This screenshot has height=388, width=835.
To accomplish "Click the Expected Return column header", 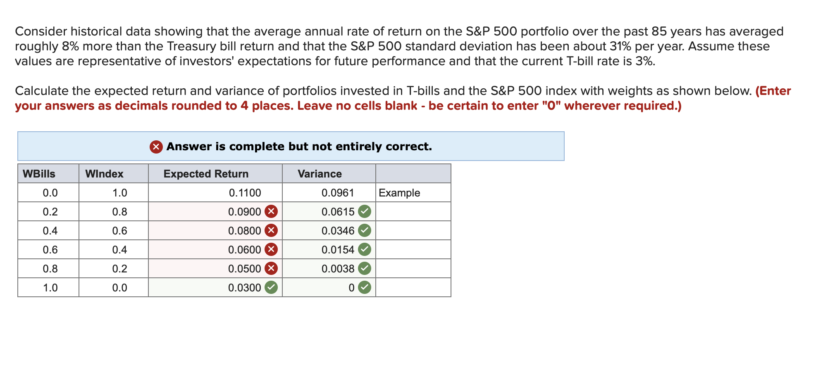I will click(x=205, y=174).
